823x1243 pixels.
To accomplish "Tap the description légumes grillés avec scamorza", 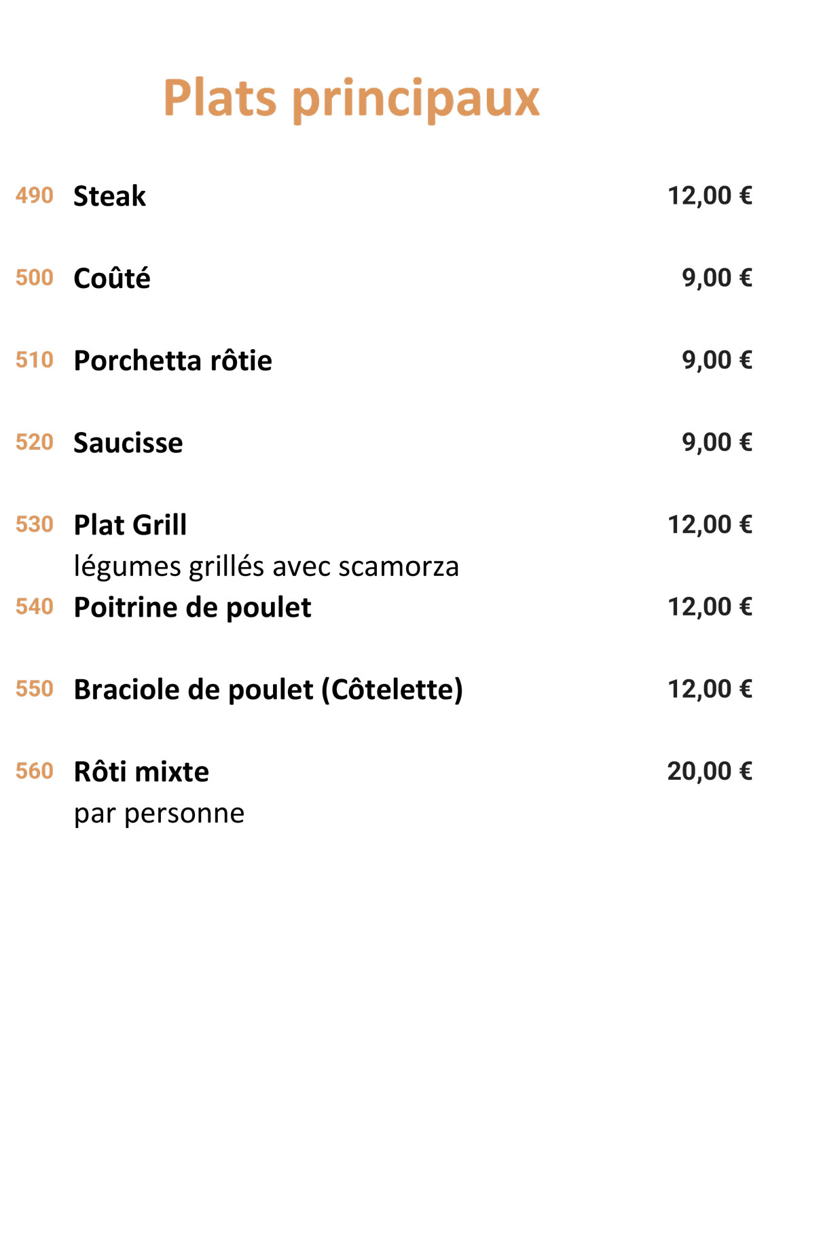I will pos(266,567).
